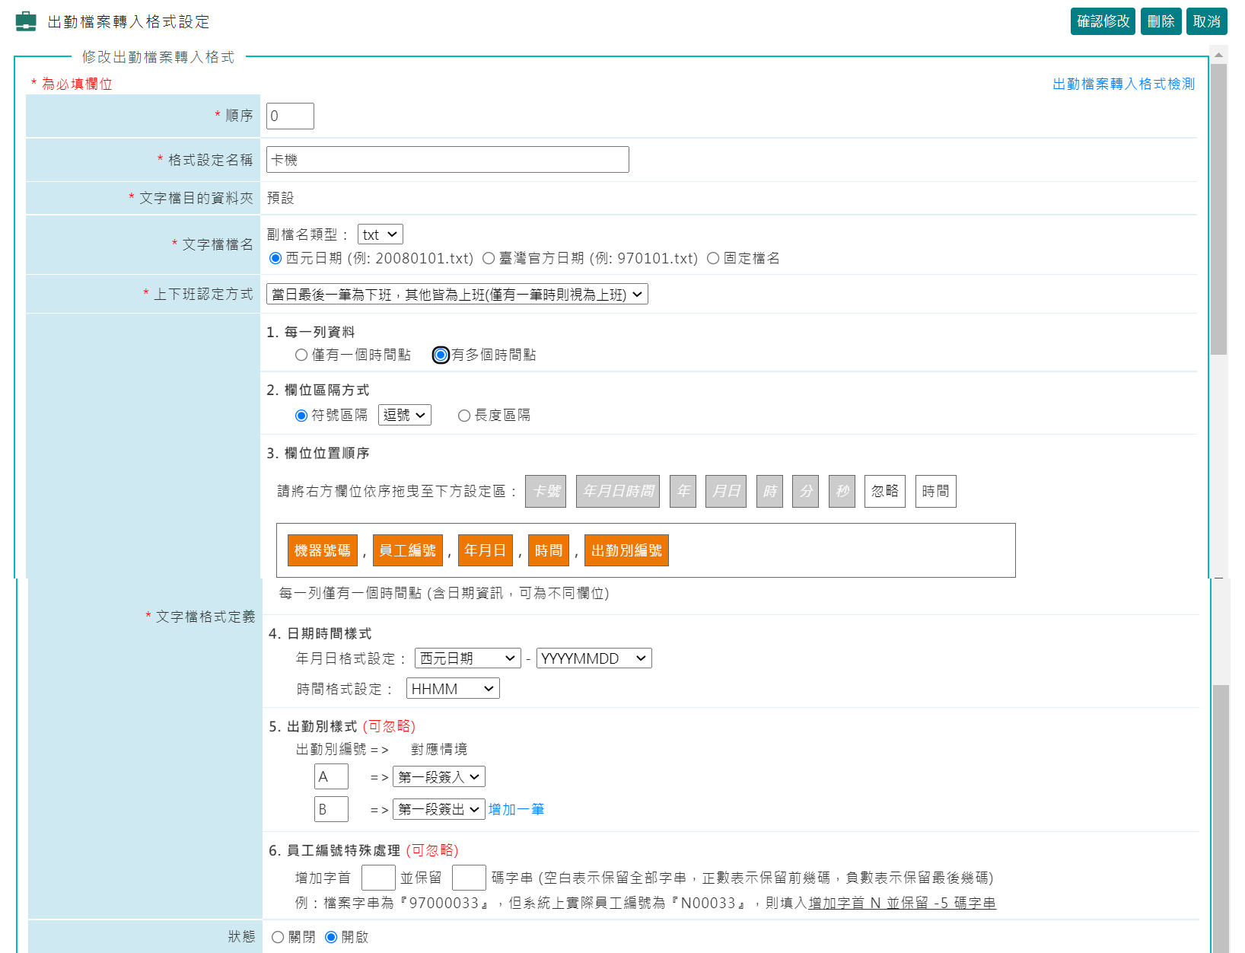The height and width of the screenshot is (953, 1245).
Task: Click the 確認修改 button
Action: (x=1103, y=21)
